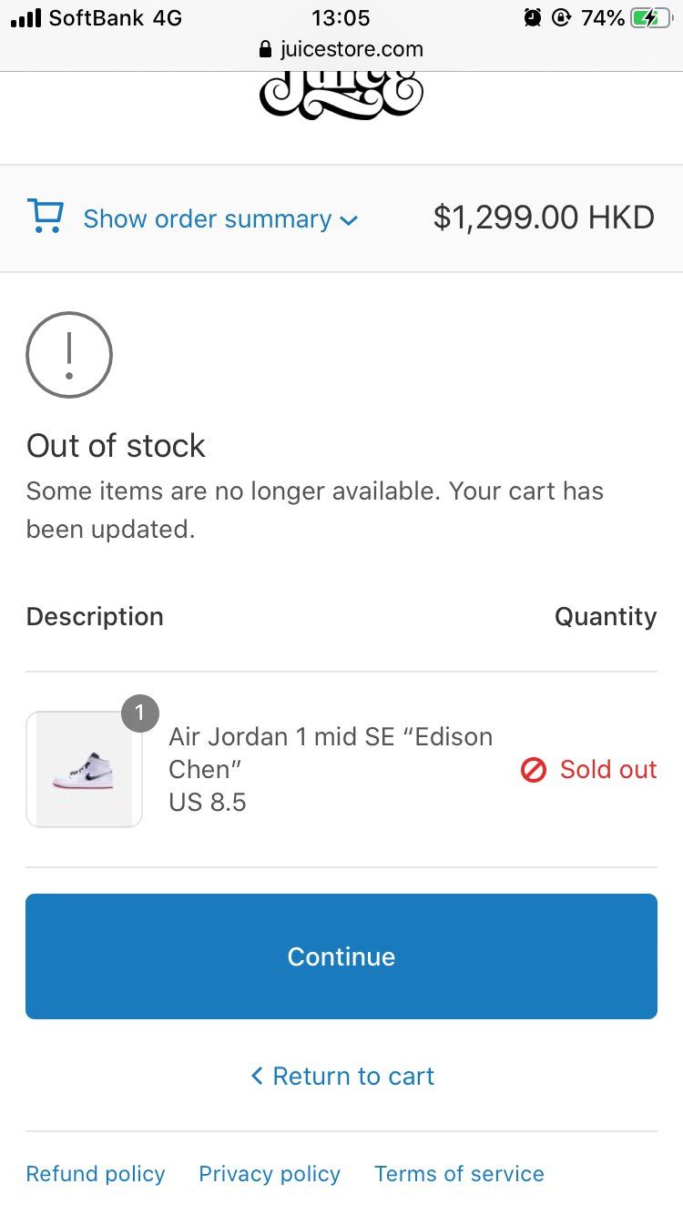Screen dimensions: 683x1214
Task: Tap the exclamation warning circle icon
Action: point(69,355)
